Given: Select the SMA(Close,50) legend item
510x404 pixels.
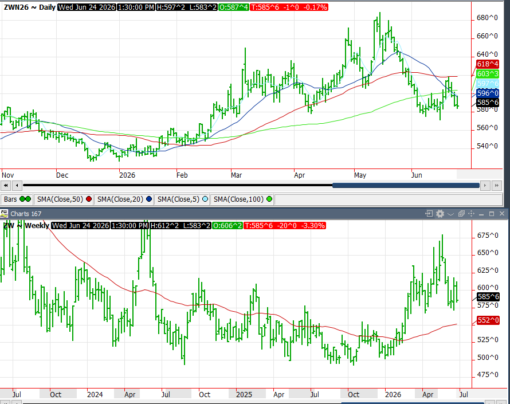Looking at the screenshot, I should 64,199.
